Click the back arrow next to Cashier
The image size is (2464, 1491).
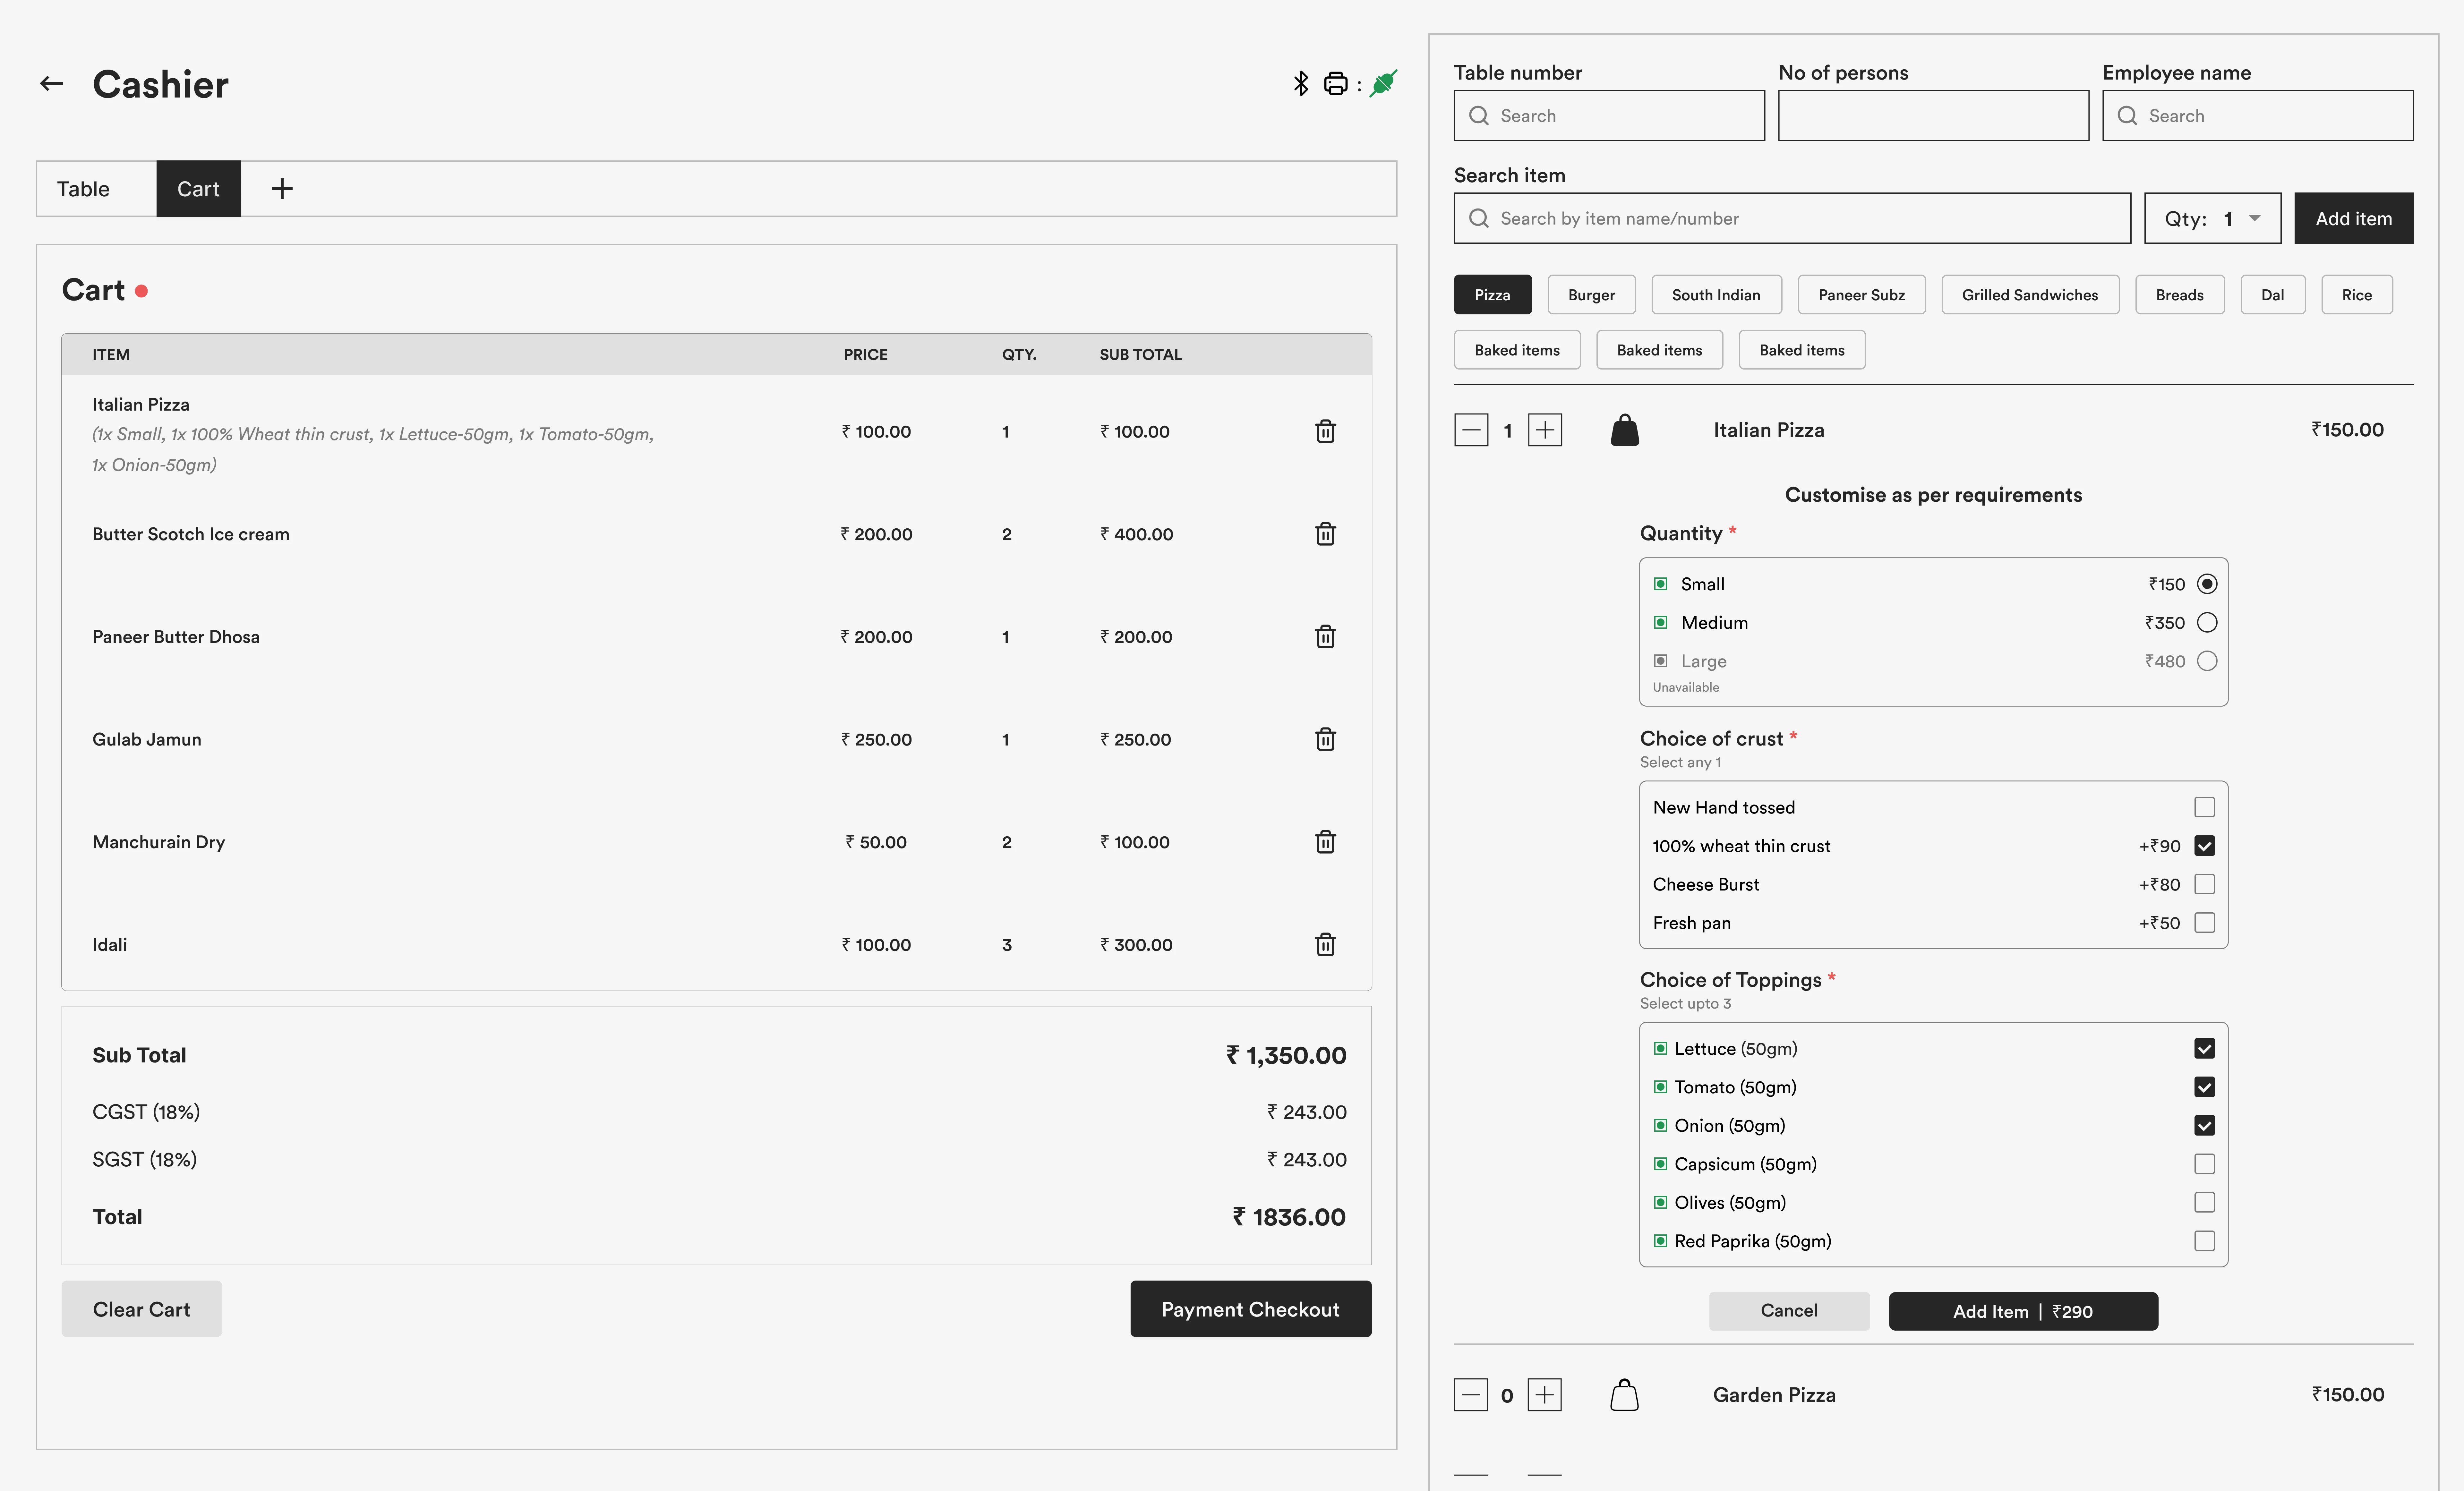pos(51,84)
